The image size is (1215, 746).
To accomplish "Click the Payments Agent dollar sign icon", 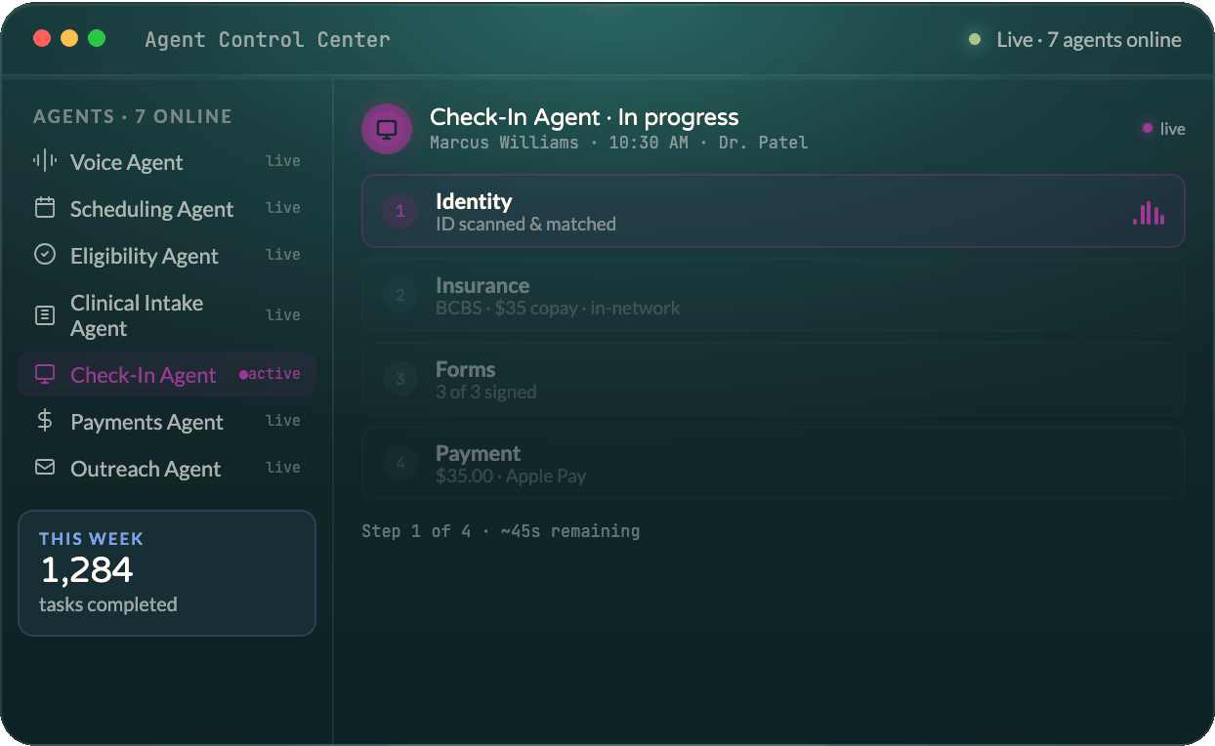I will [45, 421].
